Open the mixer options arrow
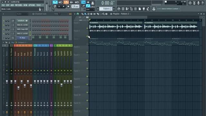This screenshot has height=116, width=206. pyautogui.click(x=3, y=43)
